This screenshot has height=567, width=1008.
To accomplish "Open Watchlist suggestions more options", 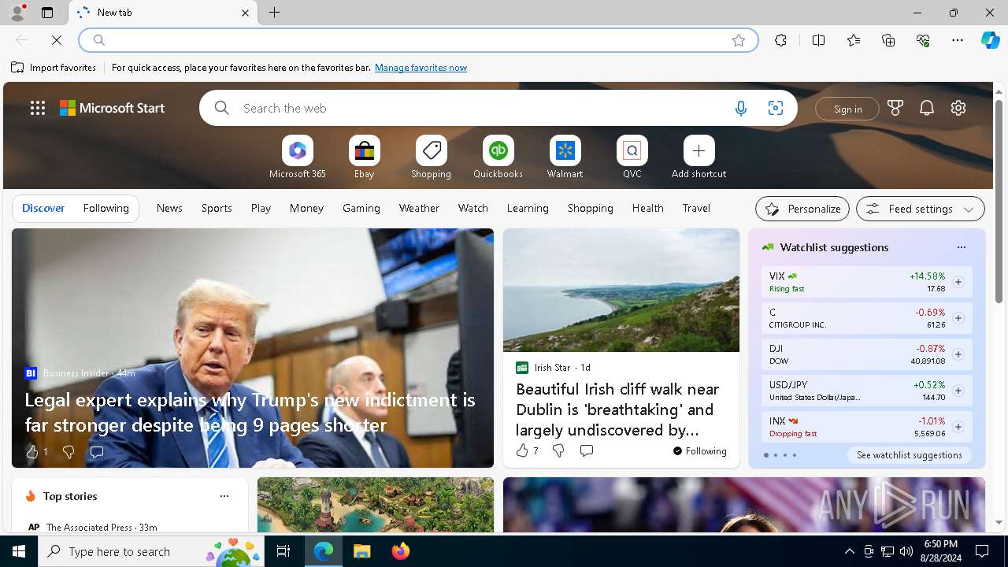I will tap(961, 247).
